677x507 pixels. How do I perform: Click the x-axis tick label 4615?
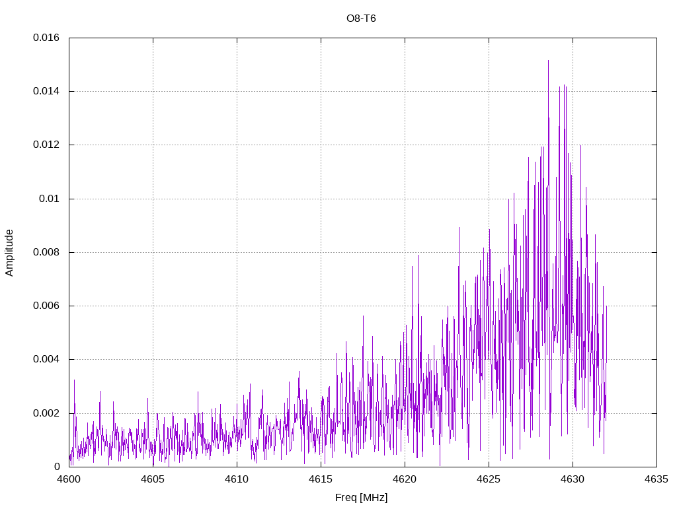(321, 479)
